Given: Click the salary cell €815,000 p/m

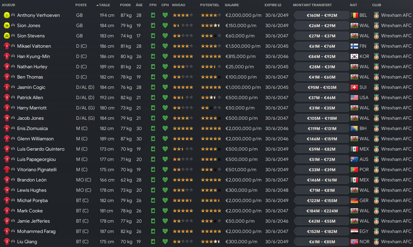Looking at the screenshot, I should click(x=241, y=56).
